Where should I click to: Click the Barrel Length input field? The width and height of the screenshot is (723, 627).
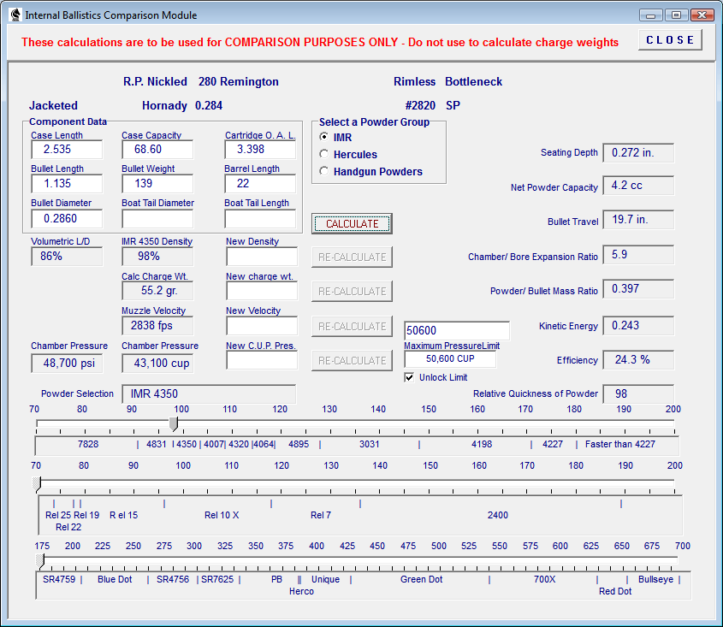point(260,184)
